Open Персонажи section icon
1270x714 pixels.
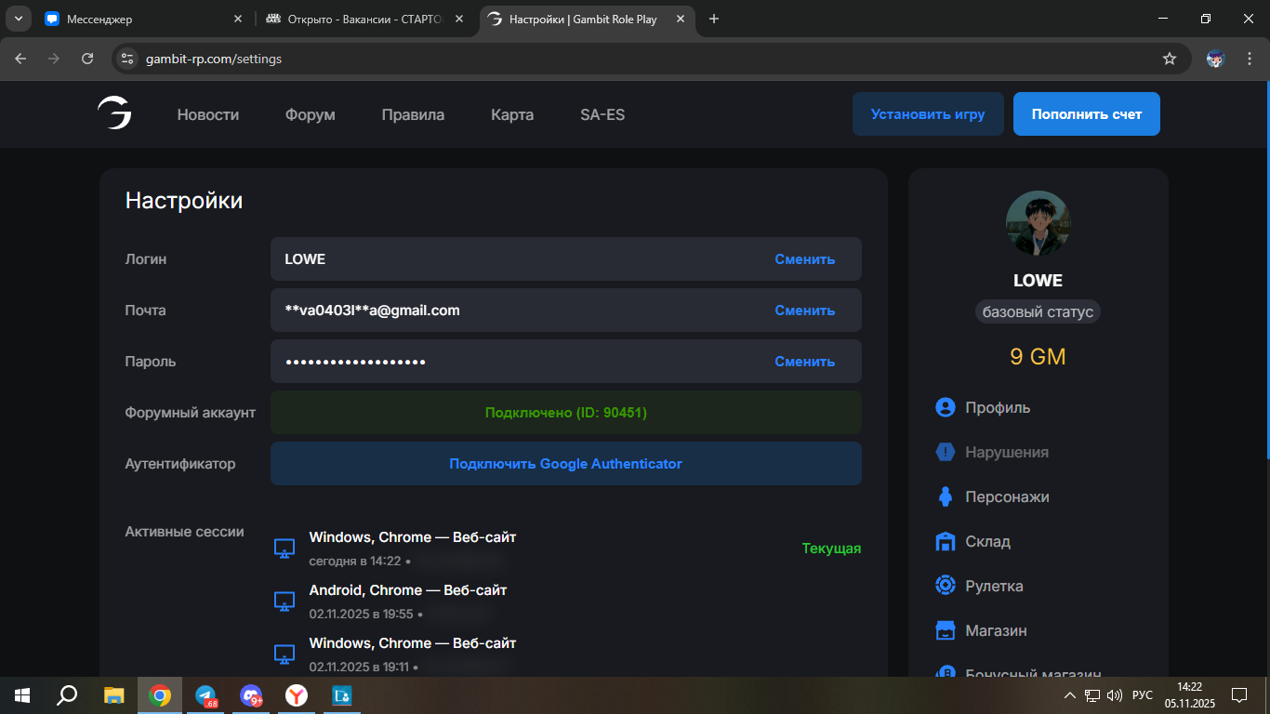coord(946,496)
